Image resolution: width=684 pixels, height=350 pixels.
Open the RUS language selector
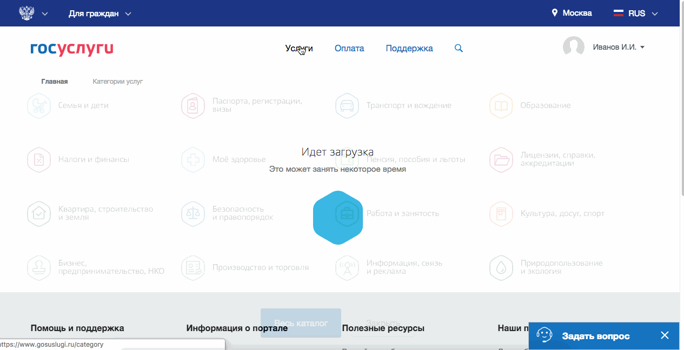(x=635, y=14)
